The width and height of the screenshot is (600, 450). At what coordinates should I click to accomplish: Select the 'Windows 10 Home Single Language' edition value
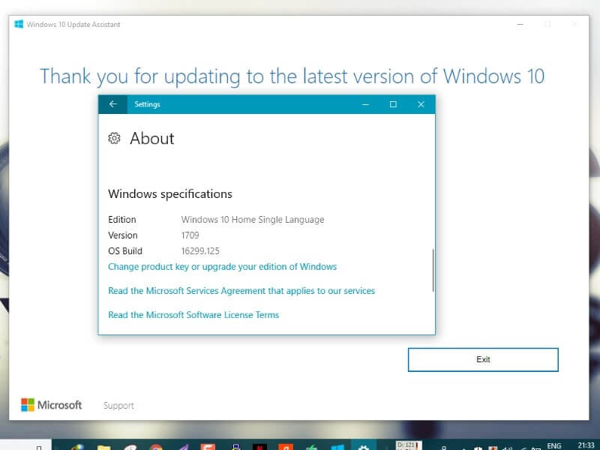coord(253,220)
